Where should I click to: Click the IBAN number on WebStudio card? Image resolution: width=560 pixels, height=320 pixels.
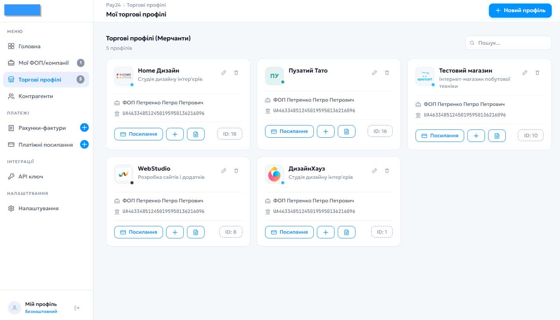[x=163, y=211]
